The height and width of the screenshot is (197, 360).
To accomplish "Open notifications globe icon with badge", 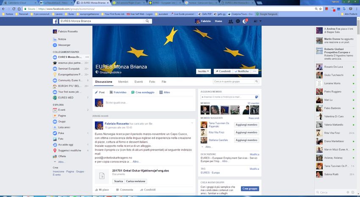I will 245,21.
